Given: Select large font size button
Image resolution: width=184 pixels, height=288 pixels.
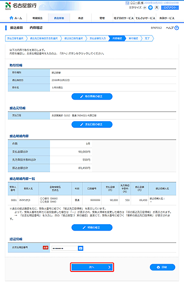Looking at the screenshot, I should (x=156, y=7).
